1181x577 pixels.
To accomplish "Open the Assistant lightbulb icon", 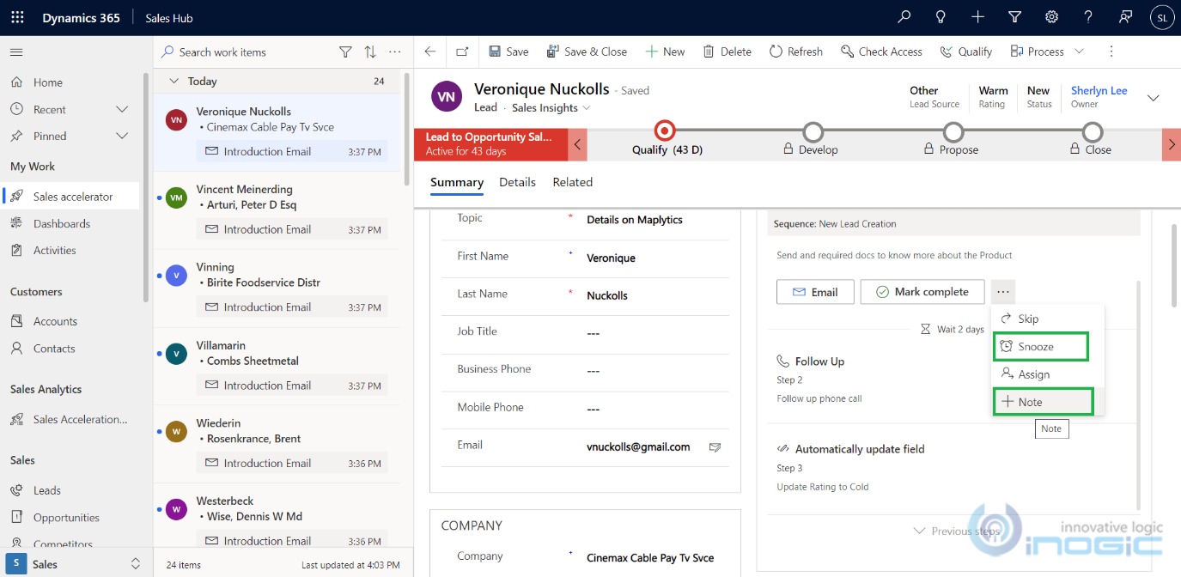I will coord(941,17).
